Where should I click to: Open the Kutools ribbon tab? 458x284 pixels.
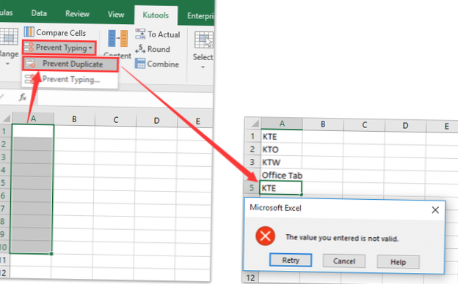click(156, 15)
